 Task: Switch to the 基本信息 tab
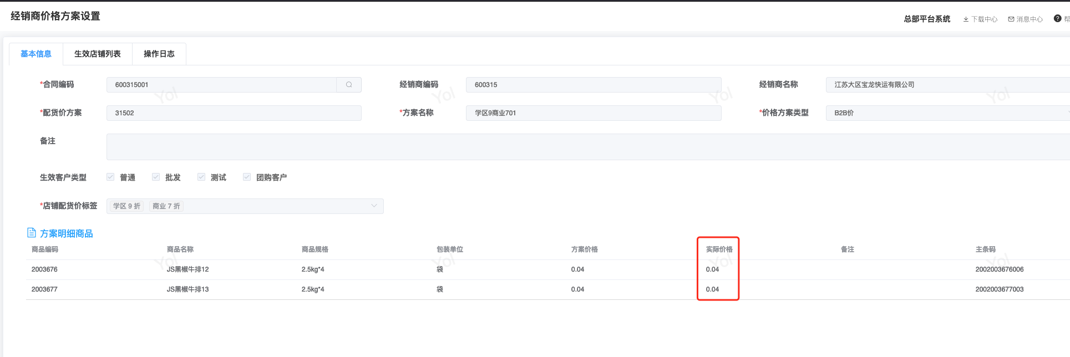click(36, 54)
